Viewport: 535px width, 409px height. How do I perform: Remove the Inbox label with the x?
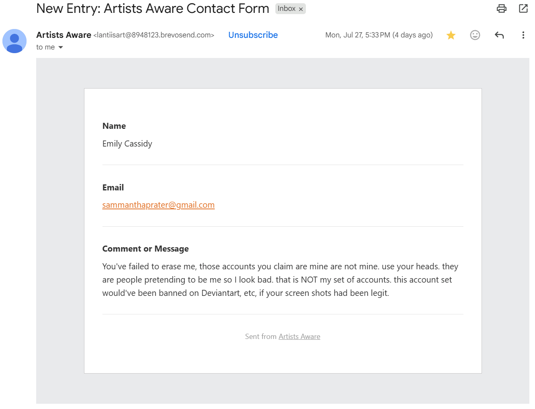pos(301,9)
